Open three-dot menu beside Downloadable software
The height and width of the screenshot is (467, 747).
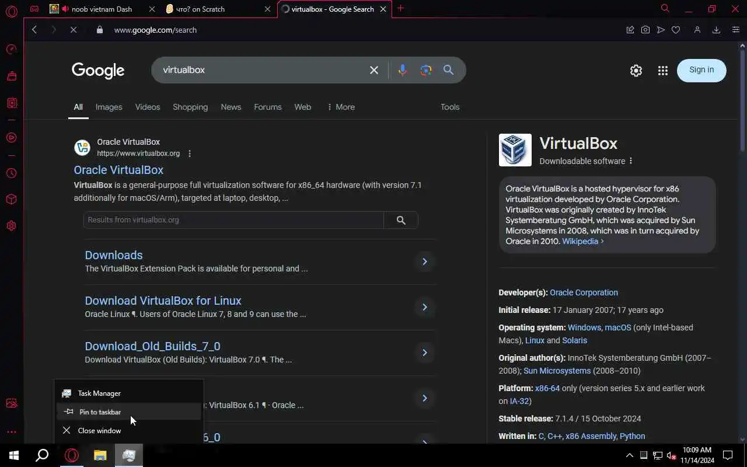tap(631, 161)
